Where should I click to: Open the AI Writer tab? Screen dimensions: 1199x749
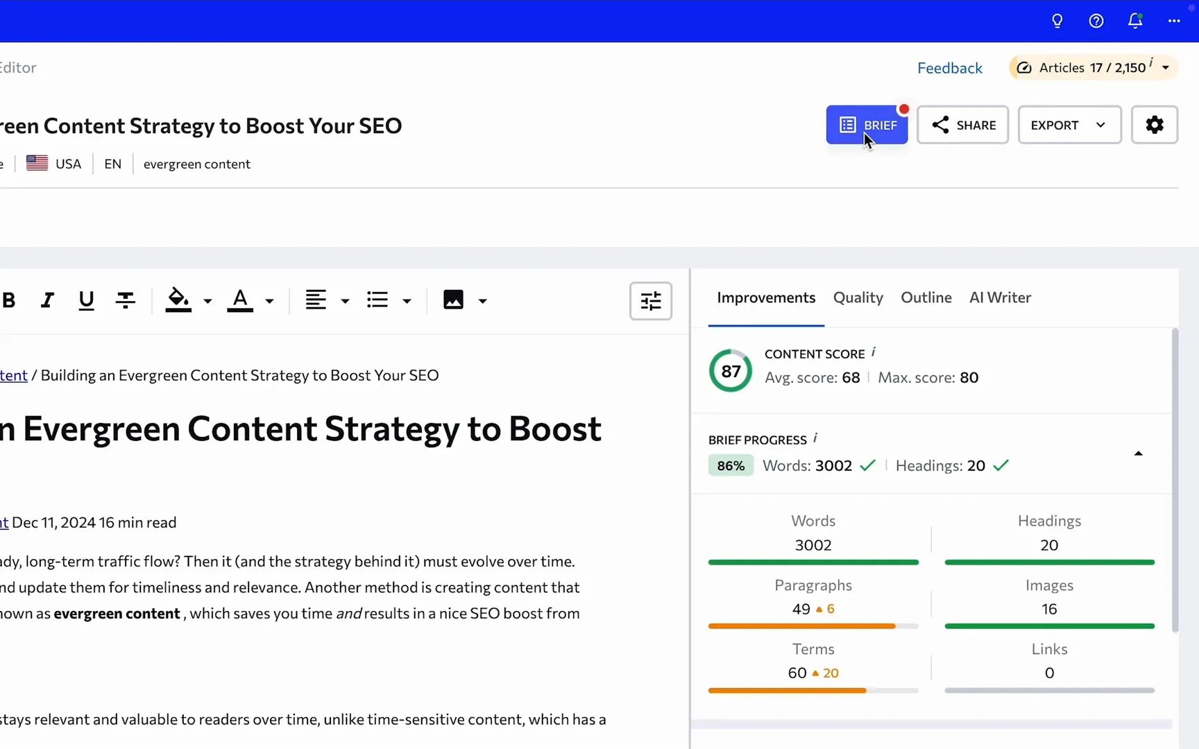coord(1000,298)
